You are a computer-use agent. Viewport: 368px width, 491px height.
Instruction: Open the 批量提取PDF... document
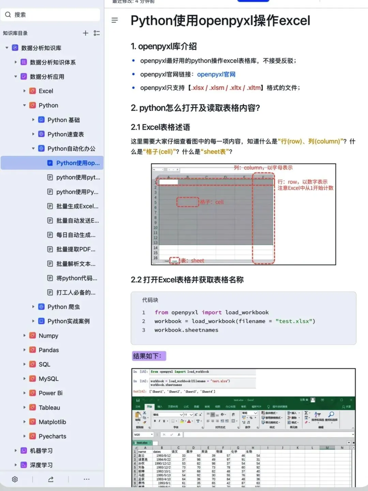point(76,249)
